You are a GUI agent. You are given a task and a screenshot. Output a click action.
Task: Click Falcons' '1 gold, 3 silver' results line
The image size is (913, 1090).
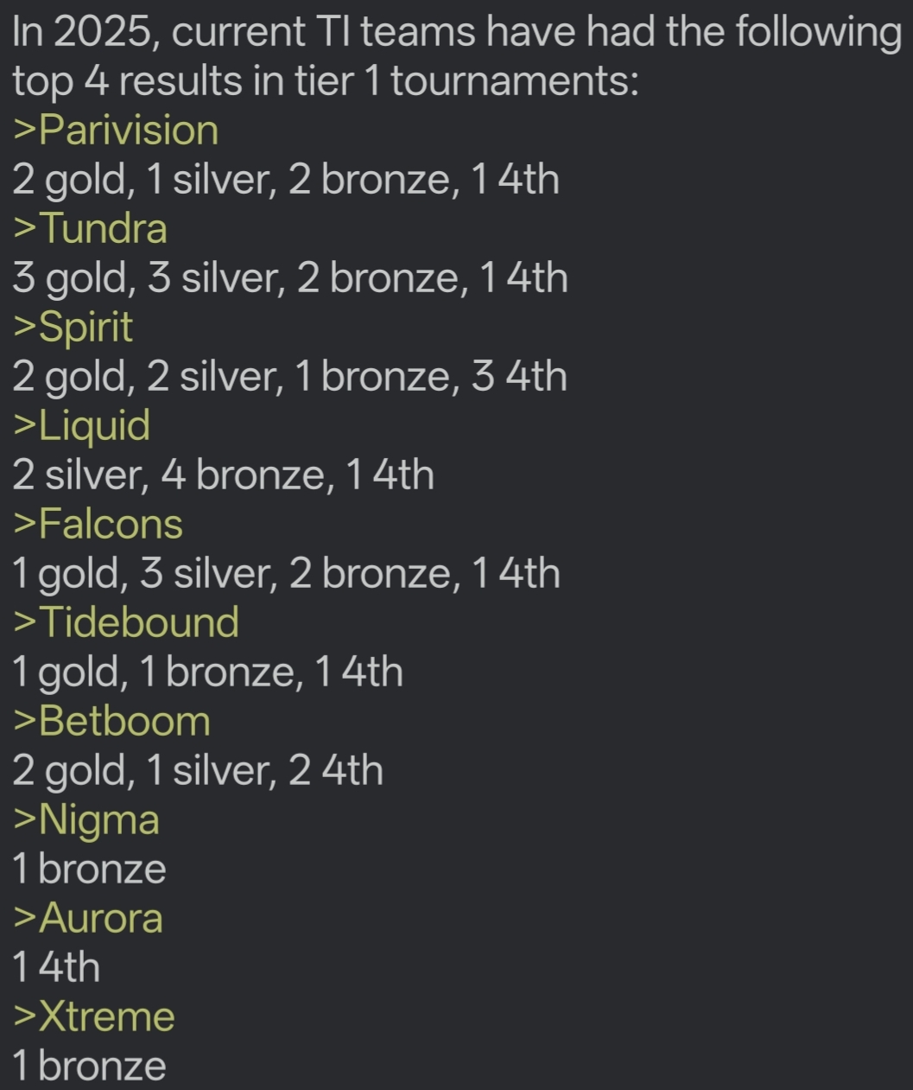pos(286,574)
